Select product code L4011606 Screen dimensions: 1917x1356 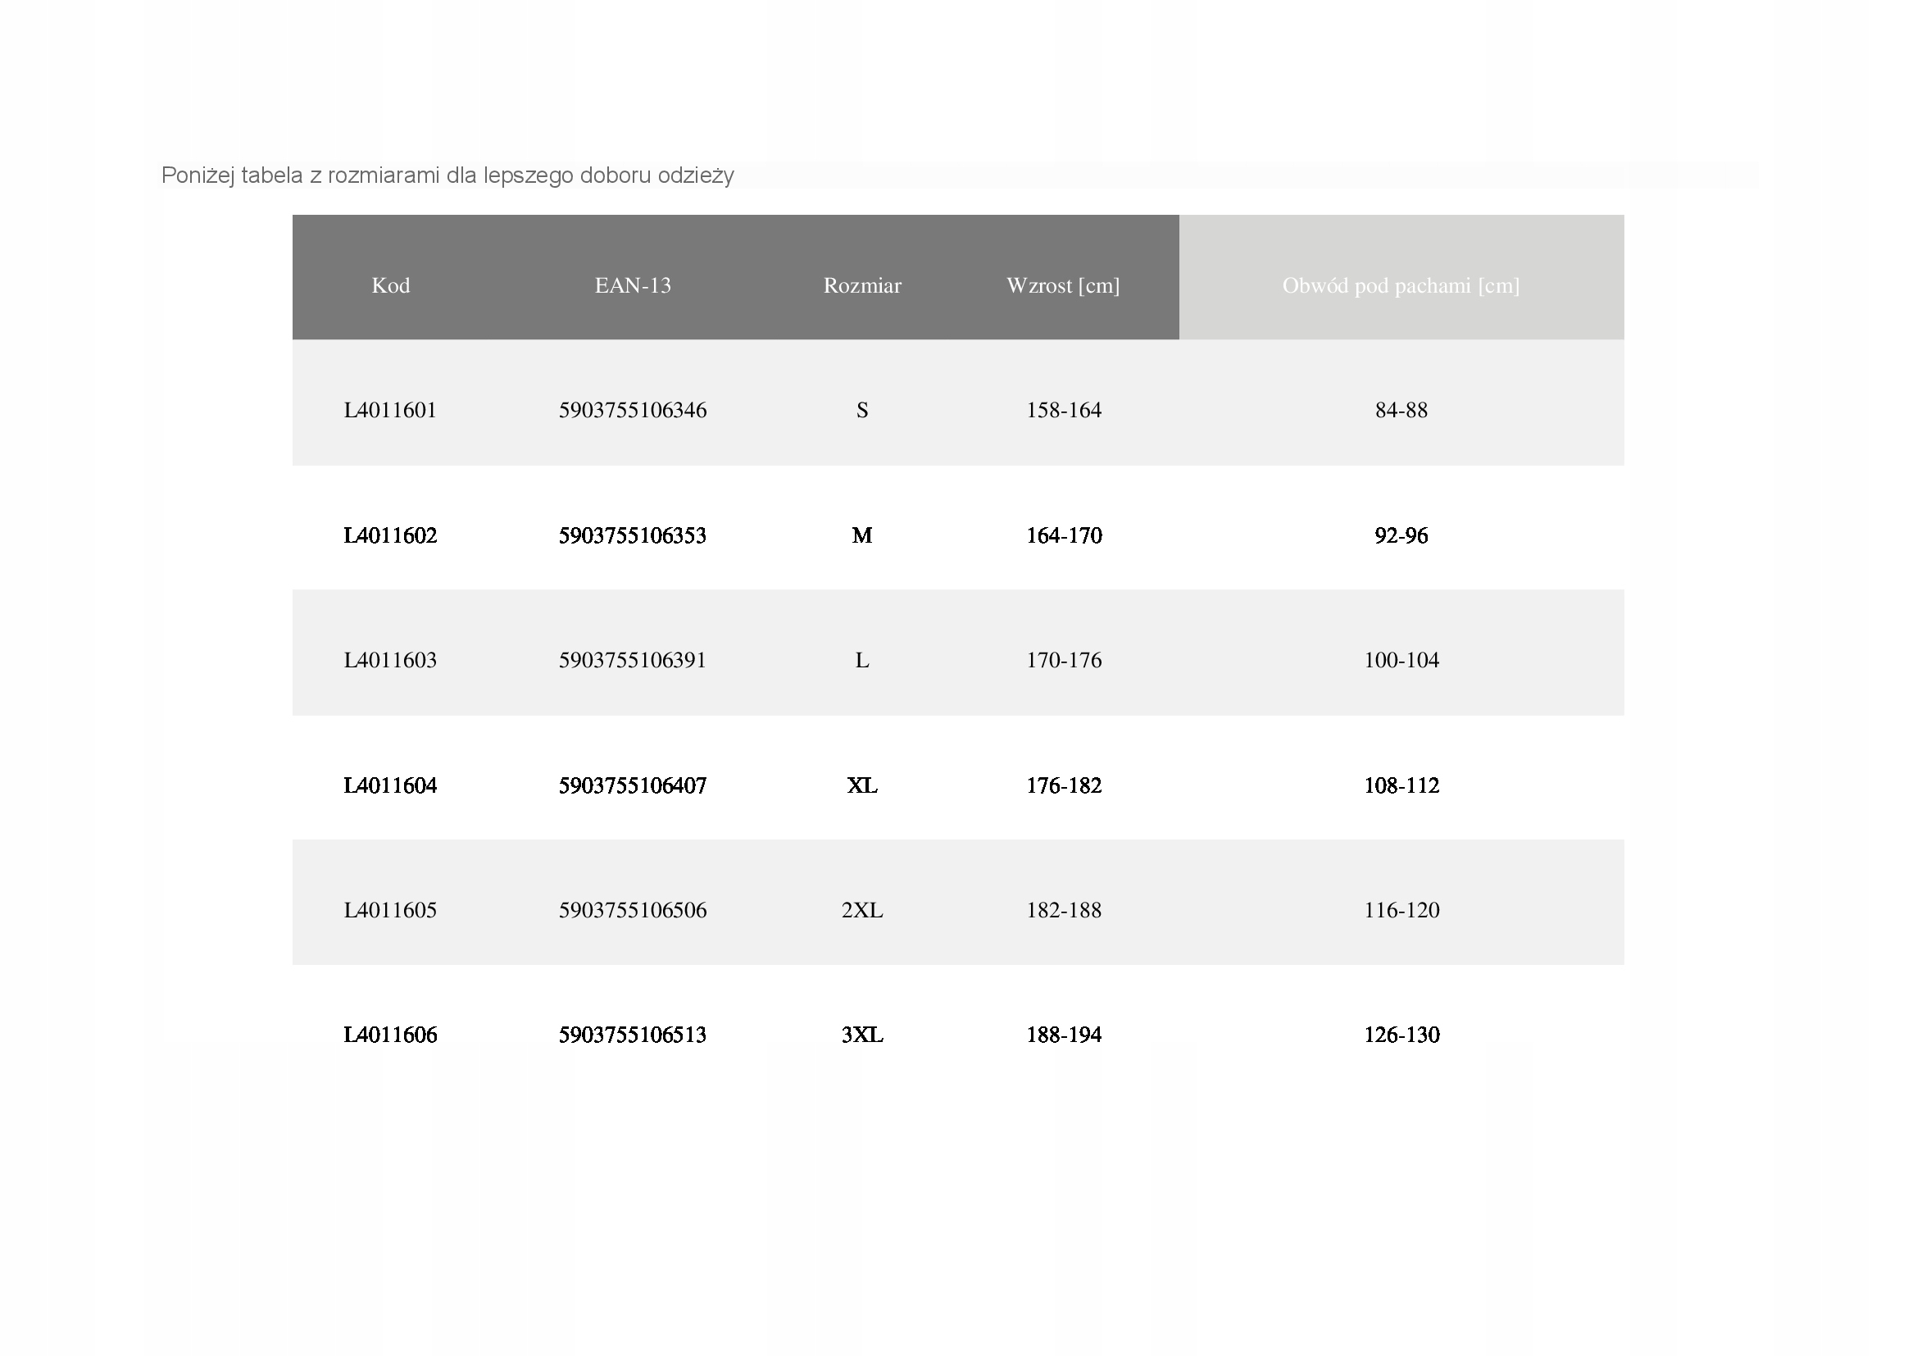pyautogui.click(x=390, y=1035)
